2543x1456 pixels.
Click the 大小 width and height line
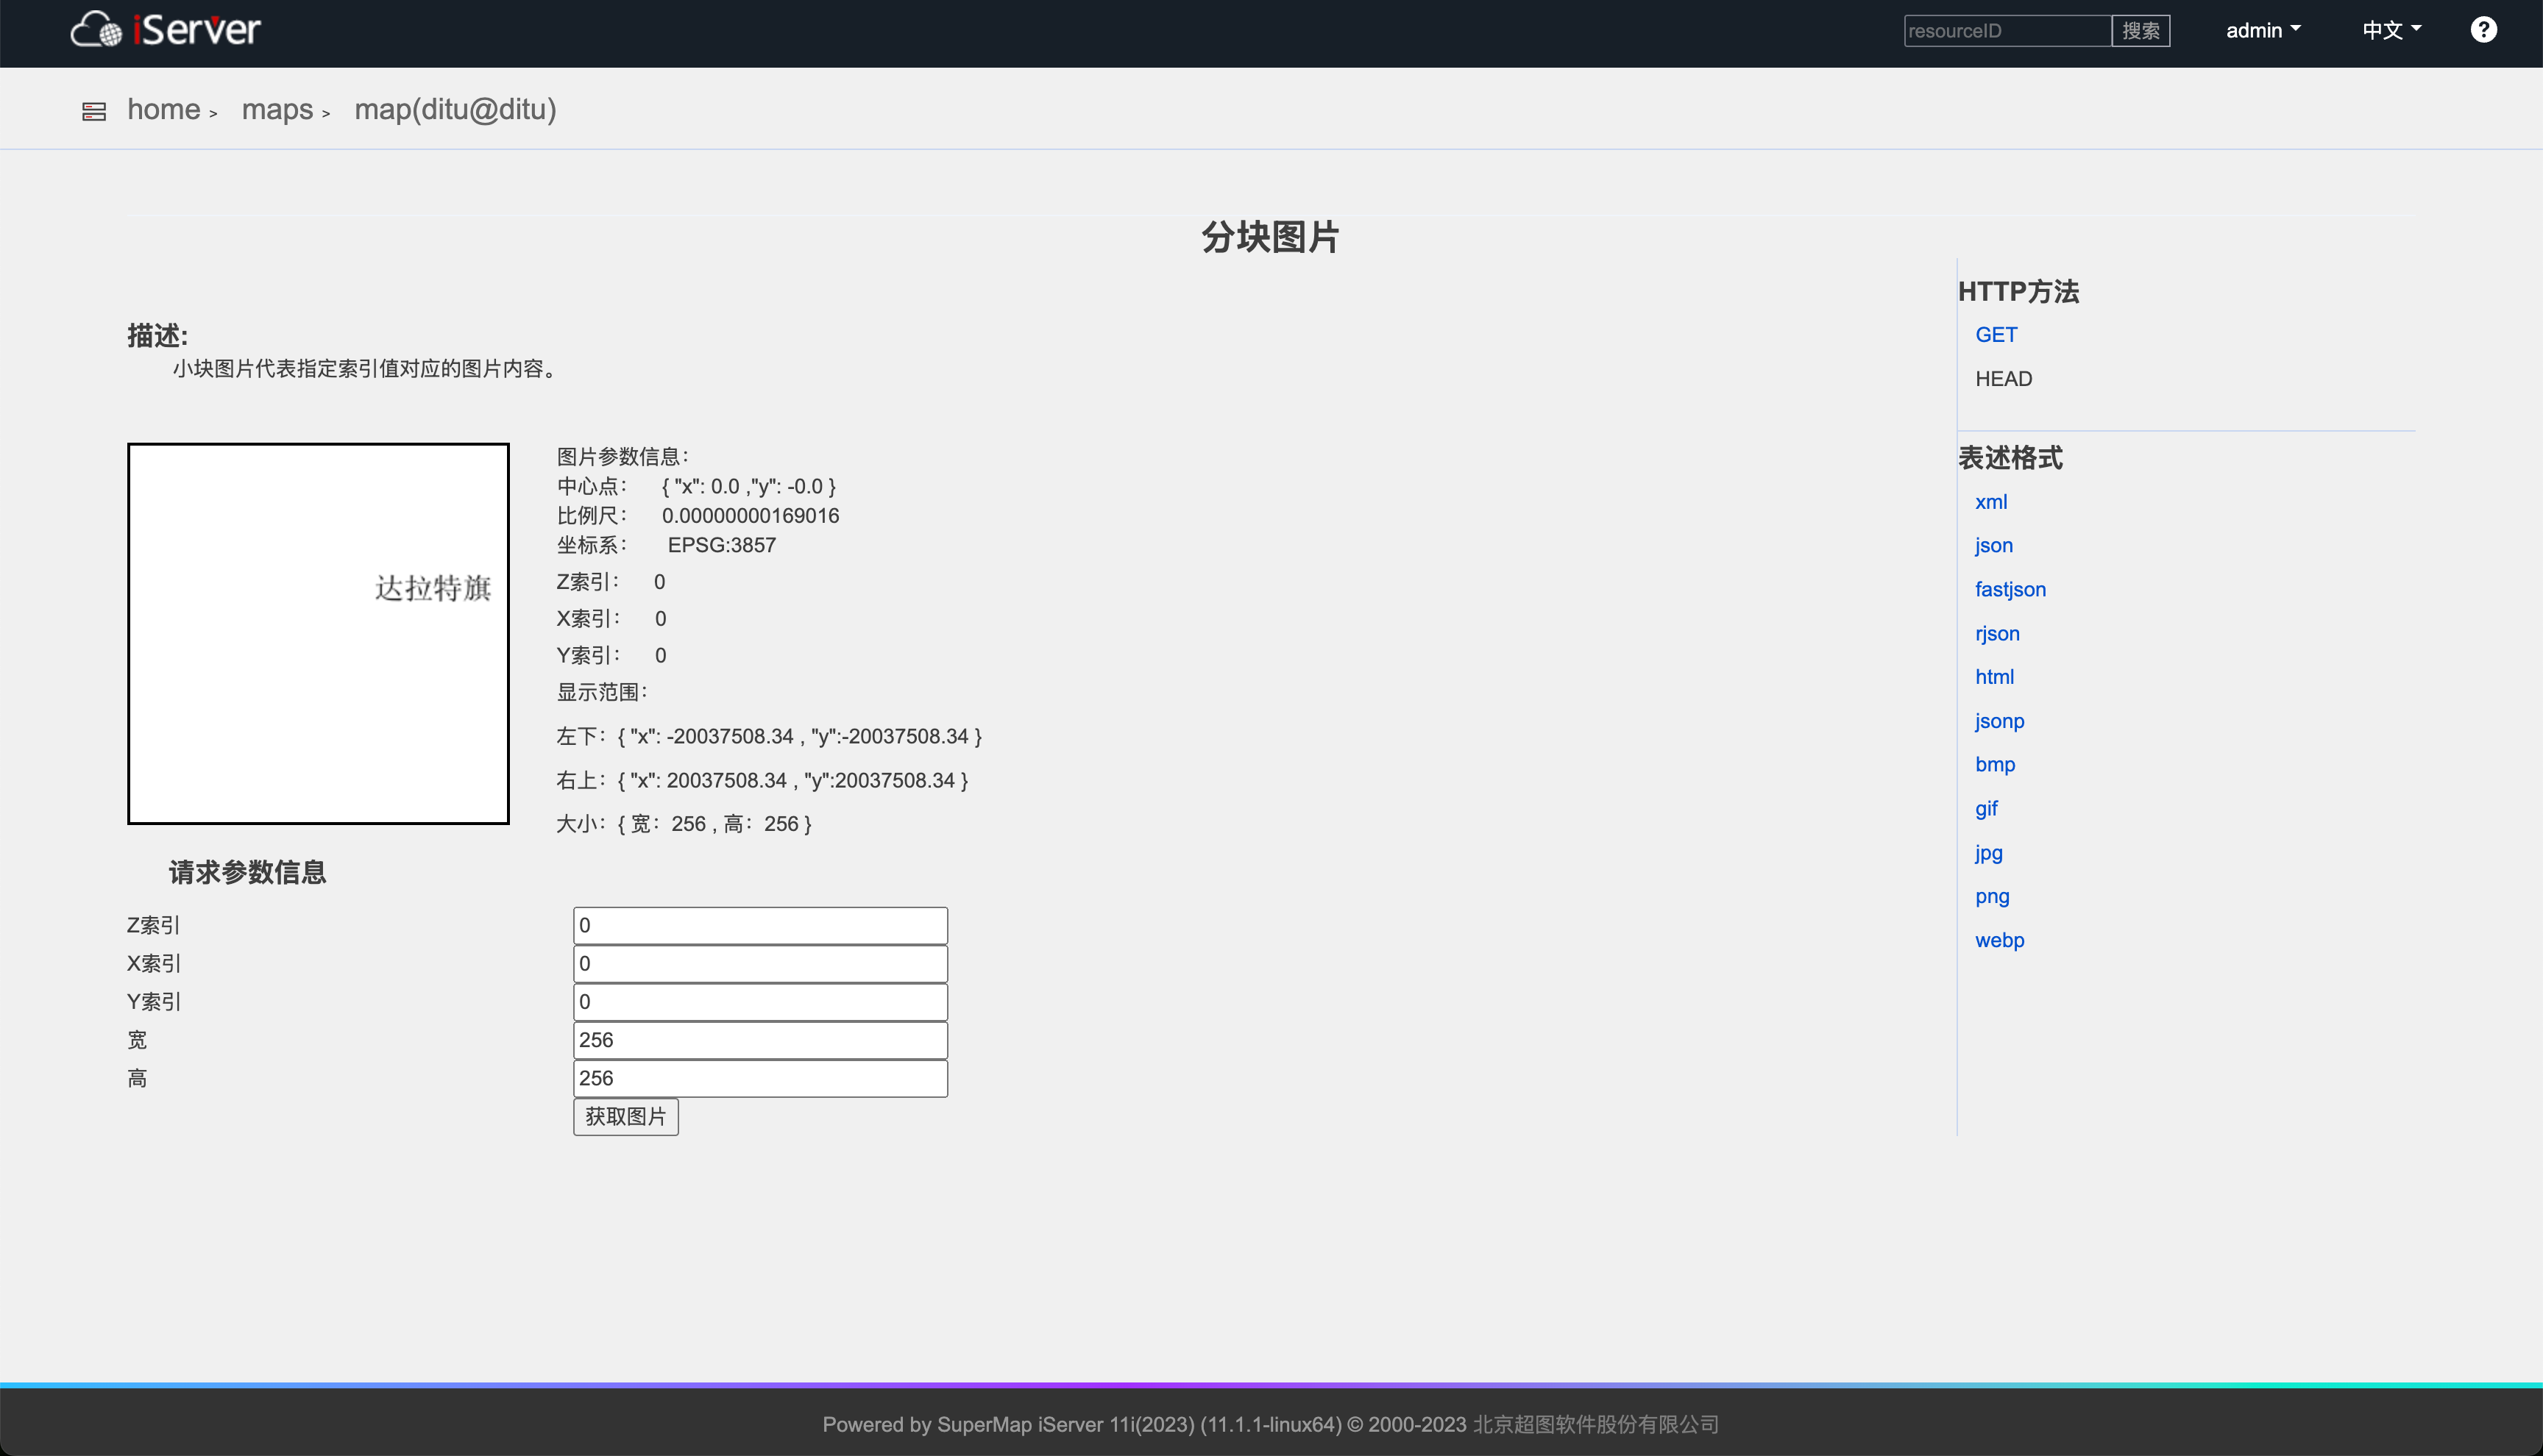[684, 824]
